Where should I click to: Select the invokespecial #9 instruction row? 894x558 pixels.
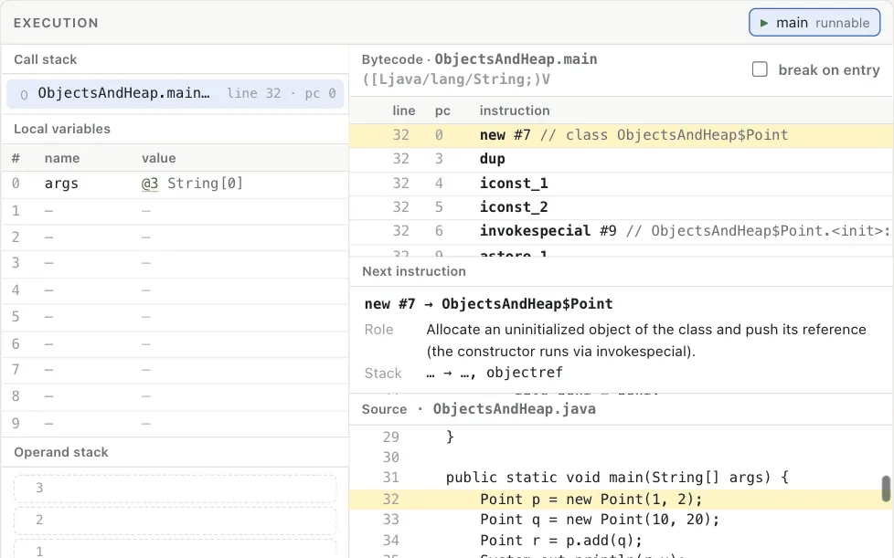pyautogui.click(x=621, y=231)
